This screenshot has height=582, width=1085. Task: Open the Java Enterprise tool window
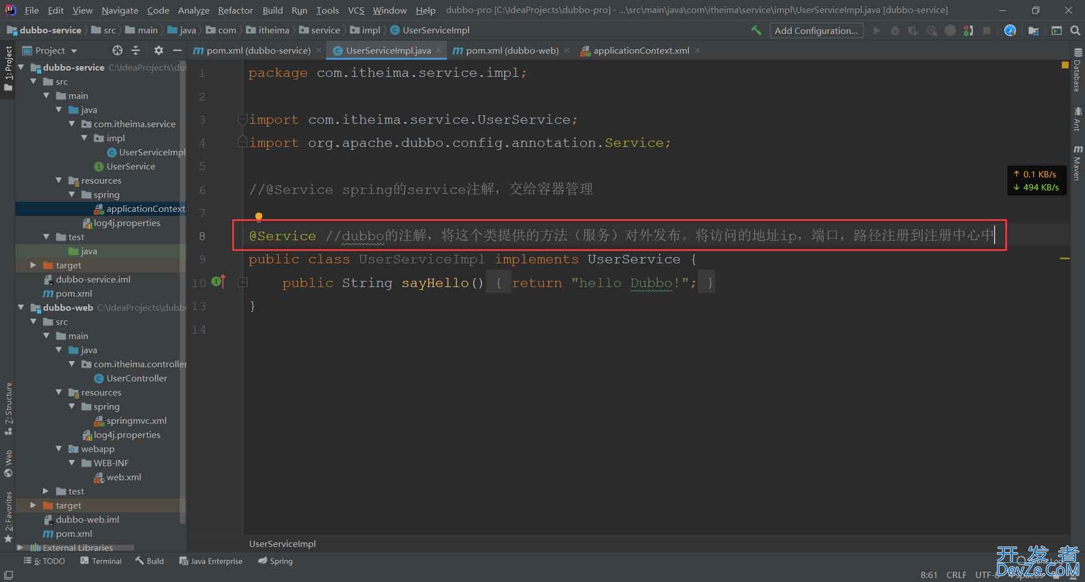click(211, 561)
